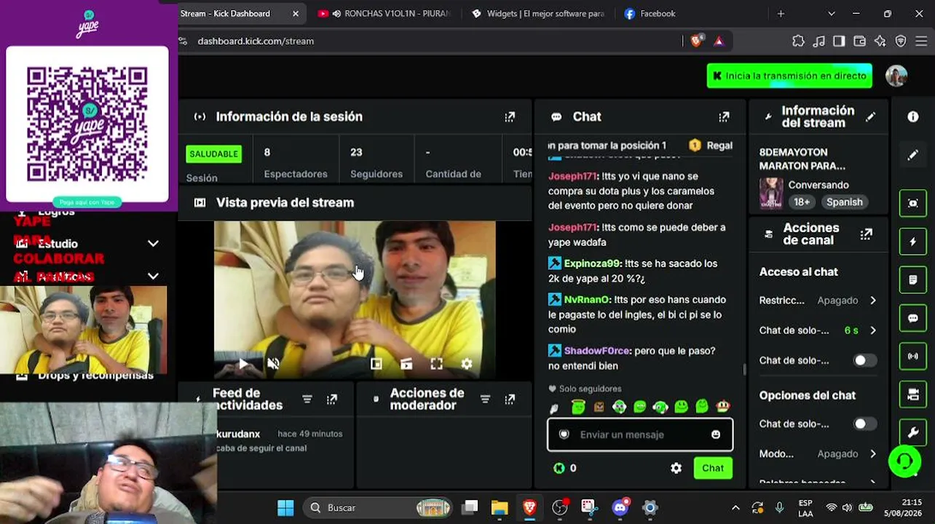
Task: Open the Chat de solo-... 6 s option
Action: pos(817,330)
